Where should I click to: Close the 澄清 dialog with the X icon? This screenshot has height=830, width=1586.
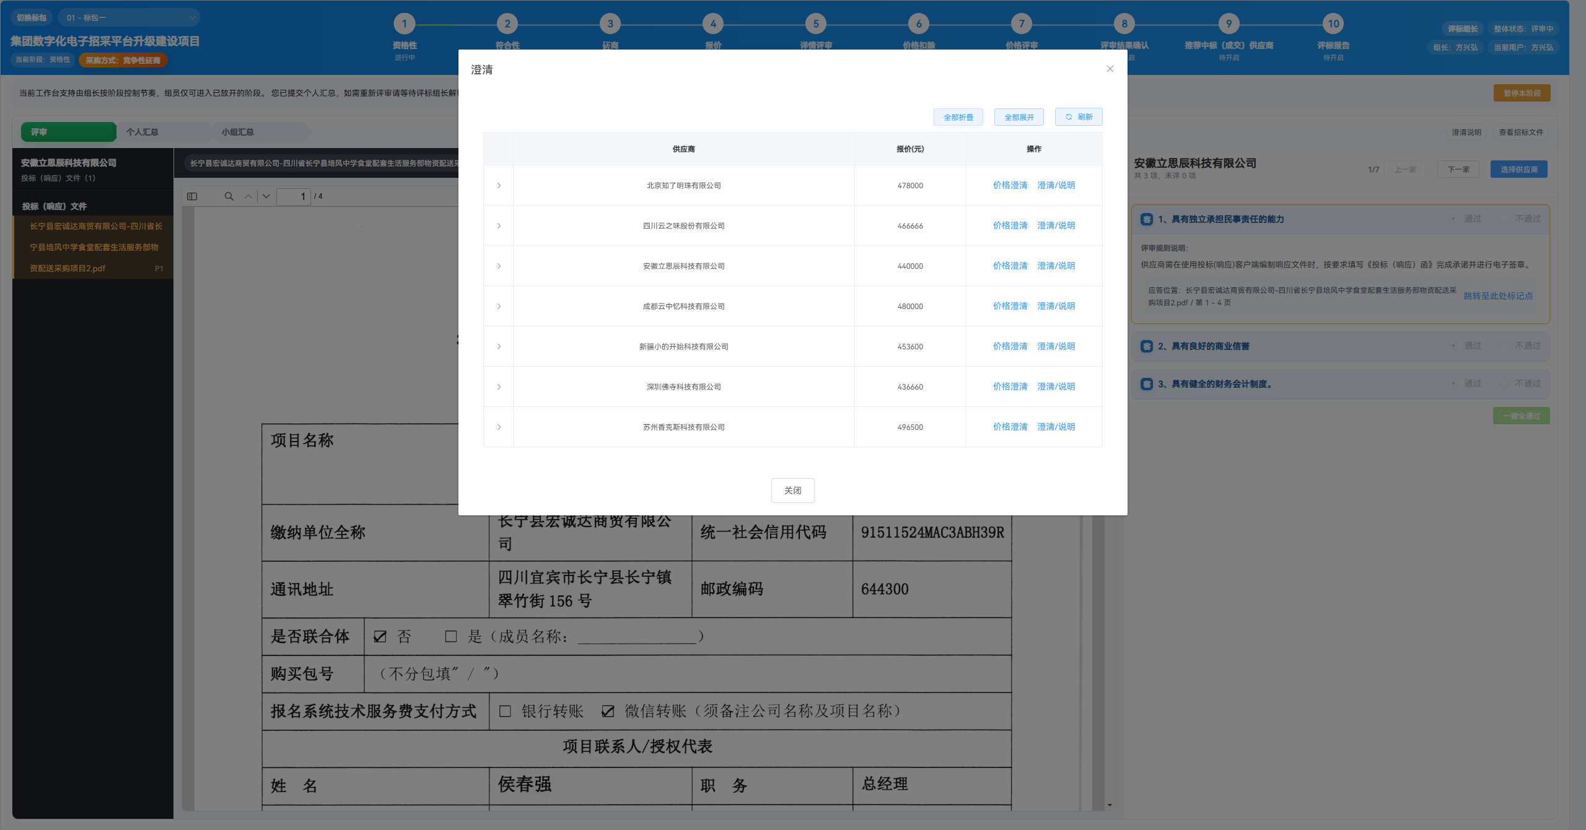1110,69
